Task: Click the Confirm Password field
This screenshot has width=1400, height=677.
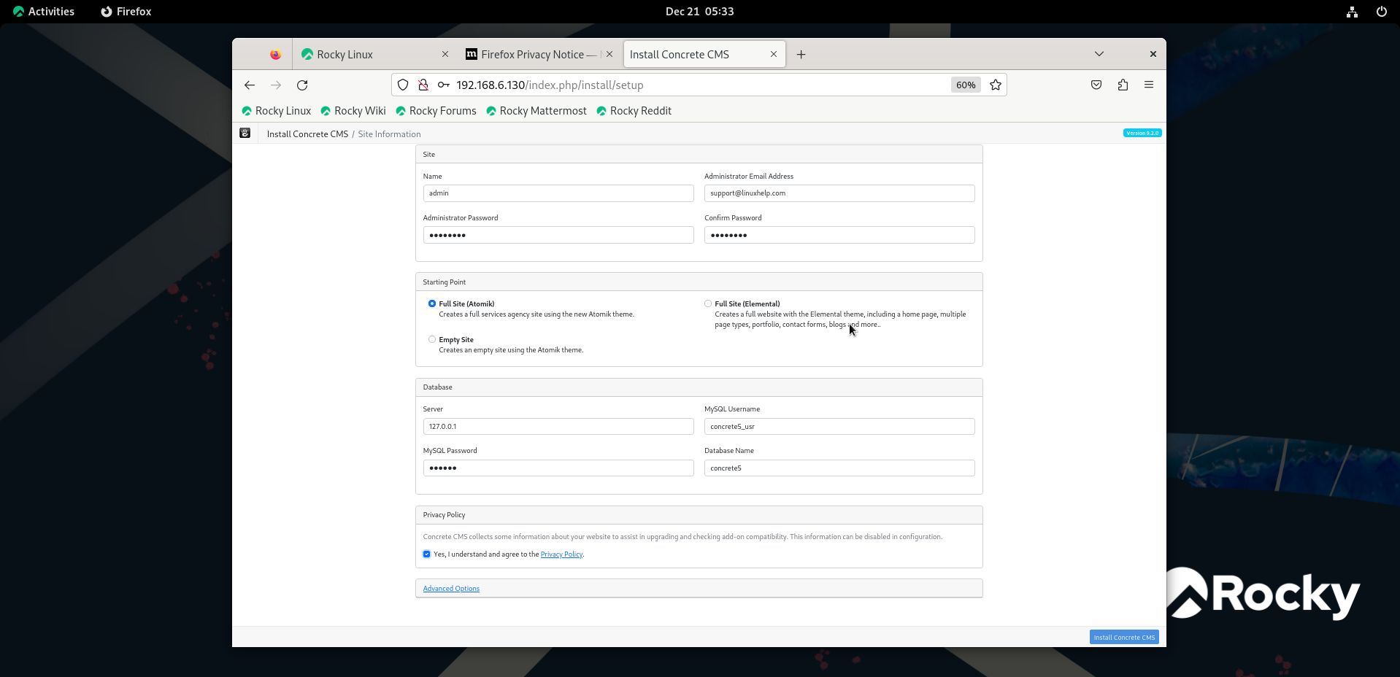Action: [x=839, y=235]
